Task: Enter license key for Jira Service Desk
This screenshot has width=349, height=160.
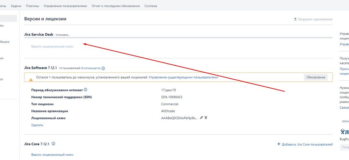Action: pyautogui.click(x=52, y=46)
